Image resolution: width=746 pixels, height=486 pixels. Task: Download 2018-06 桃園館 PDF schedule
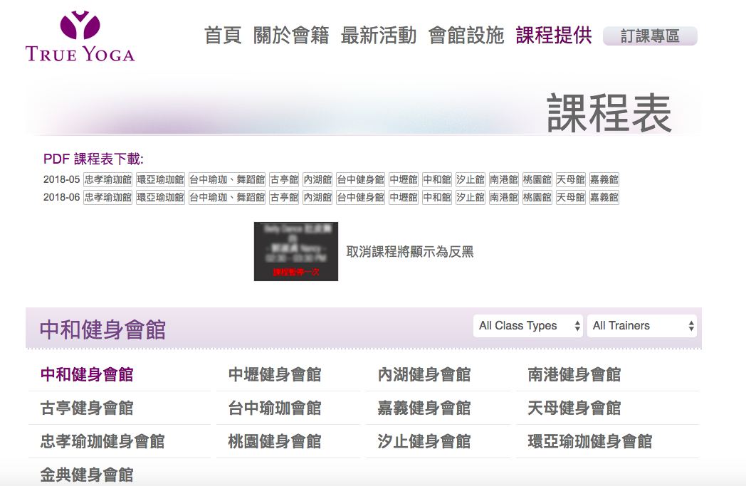pos(537,197)
